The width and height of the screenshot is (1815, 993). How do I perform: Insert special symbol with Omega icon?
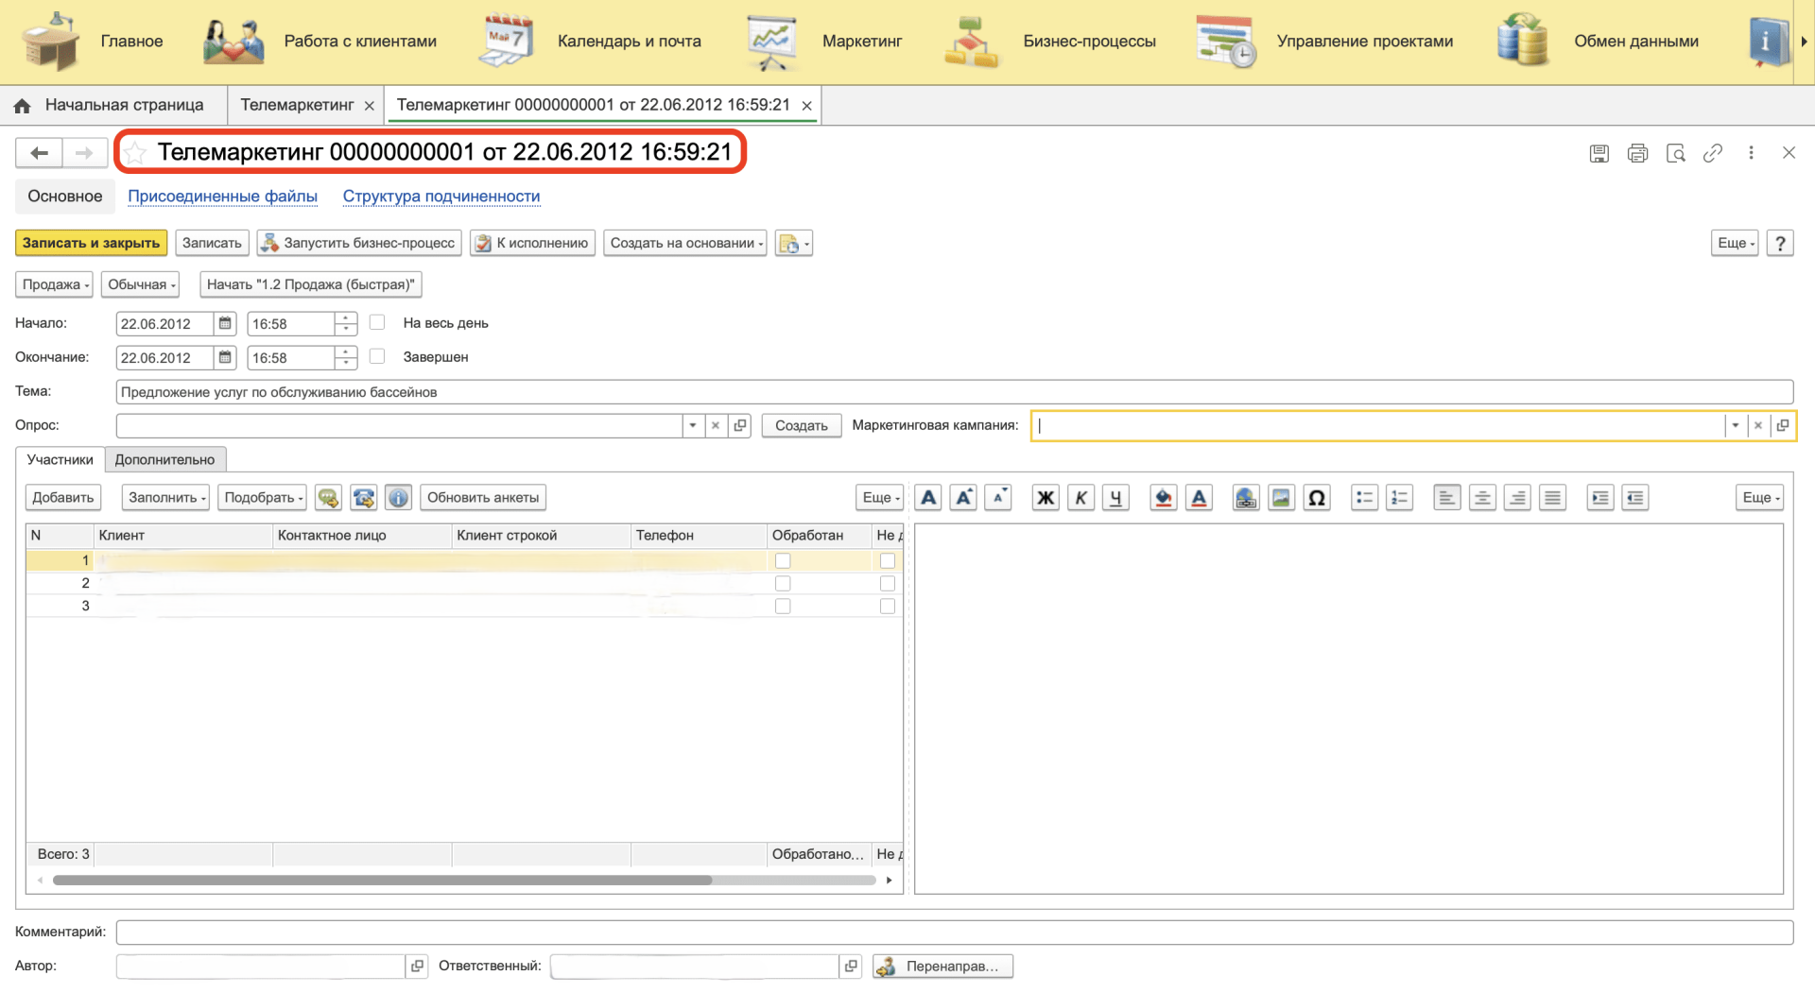click(1316, 498)
